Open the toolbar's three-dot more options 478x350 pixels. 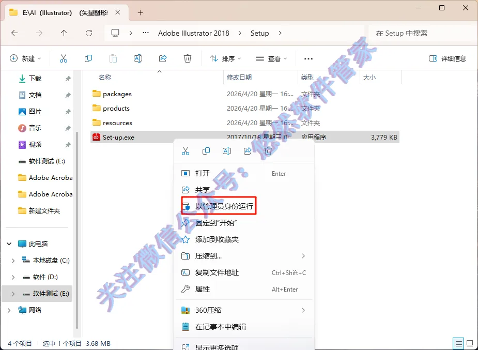click(x=309, y=58)
